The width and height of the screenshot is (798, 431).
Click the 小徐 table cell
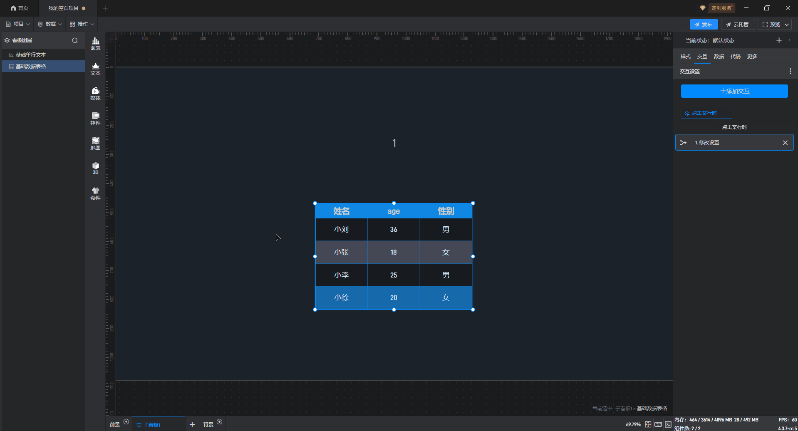[342, 298]
